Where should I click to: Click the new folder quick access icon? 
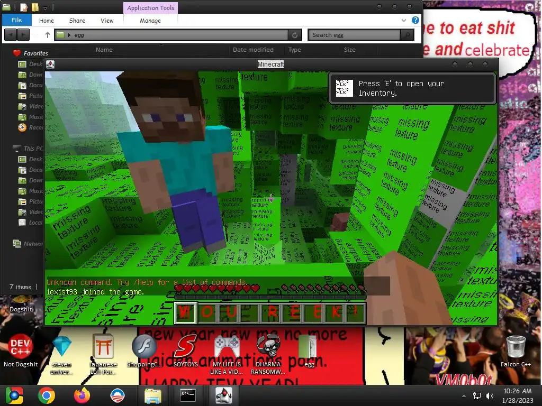pos(35,7)
